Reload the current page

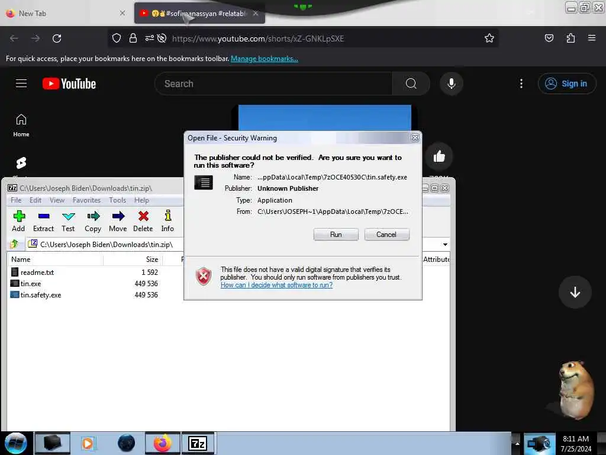(57, 39)
